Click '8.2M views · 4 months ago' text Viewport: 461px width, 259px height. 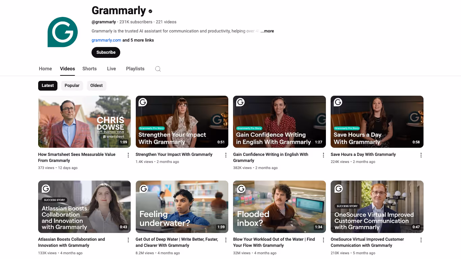pyautogui.click(x=158, y=253)
